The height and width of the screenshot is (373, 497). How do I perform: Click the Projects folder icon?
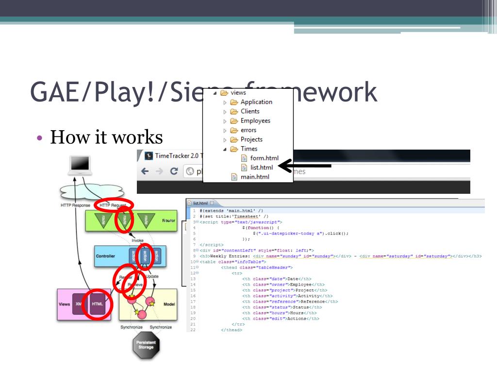[x=234, y=139]
